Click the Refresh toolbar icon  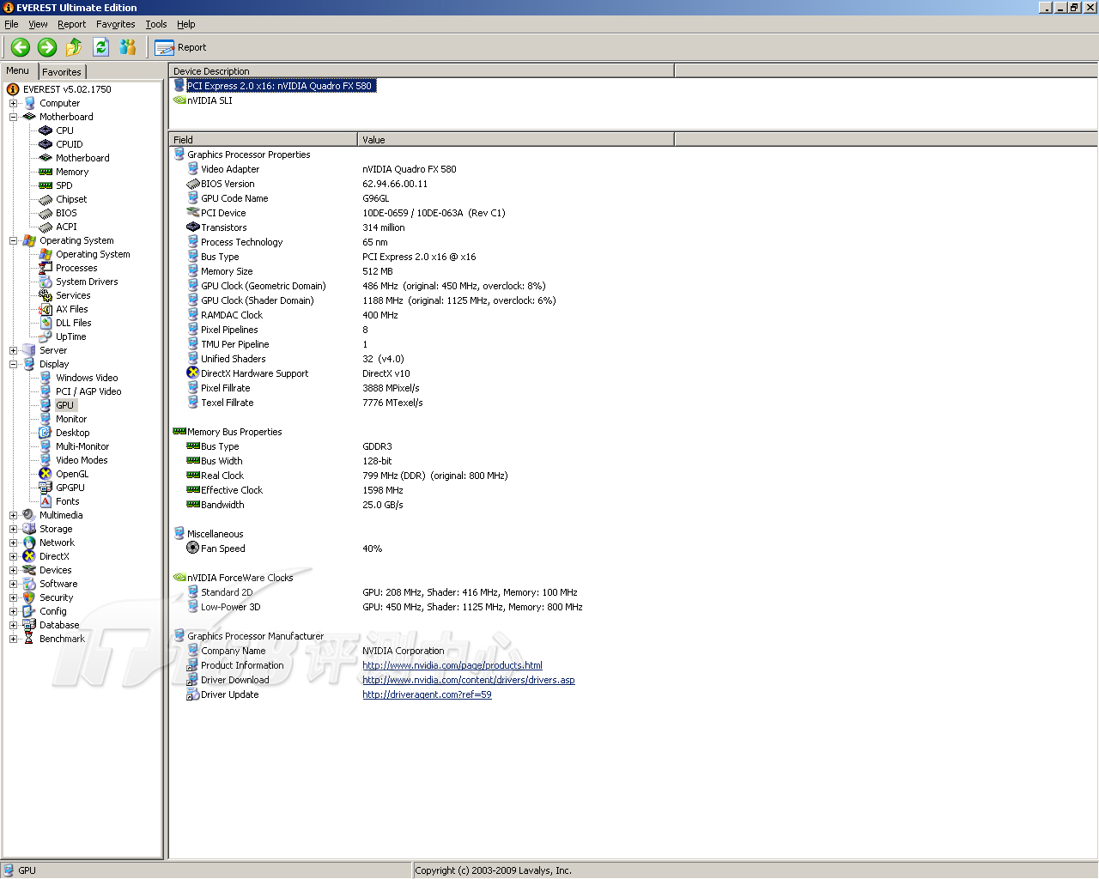100,48
